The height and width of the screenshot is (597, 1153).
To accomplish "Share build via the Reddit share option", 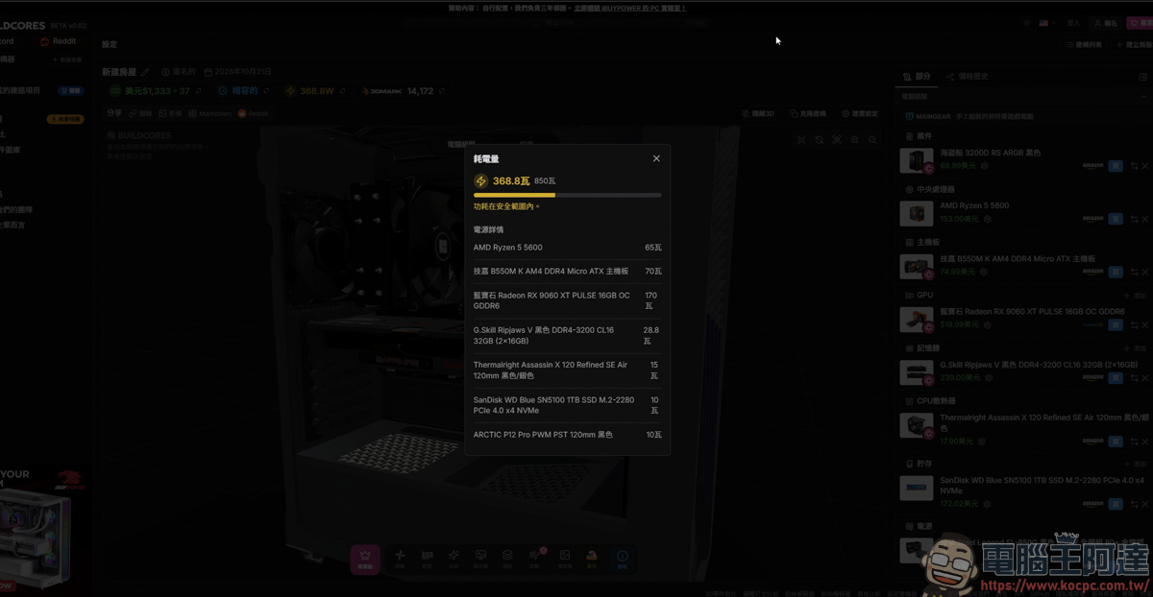I will click(254, 113).
